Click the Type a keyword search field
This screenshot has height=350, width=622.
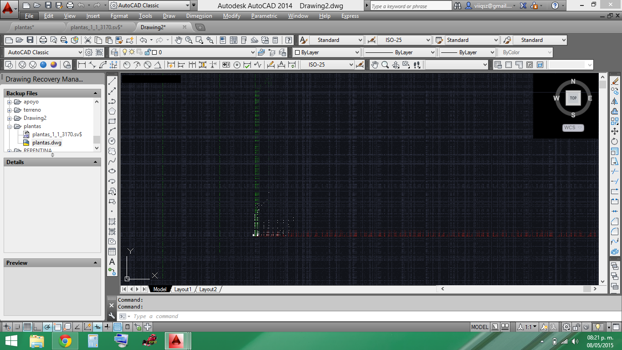411,6
